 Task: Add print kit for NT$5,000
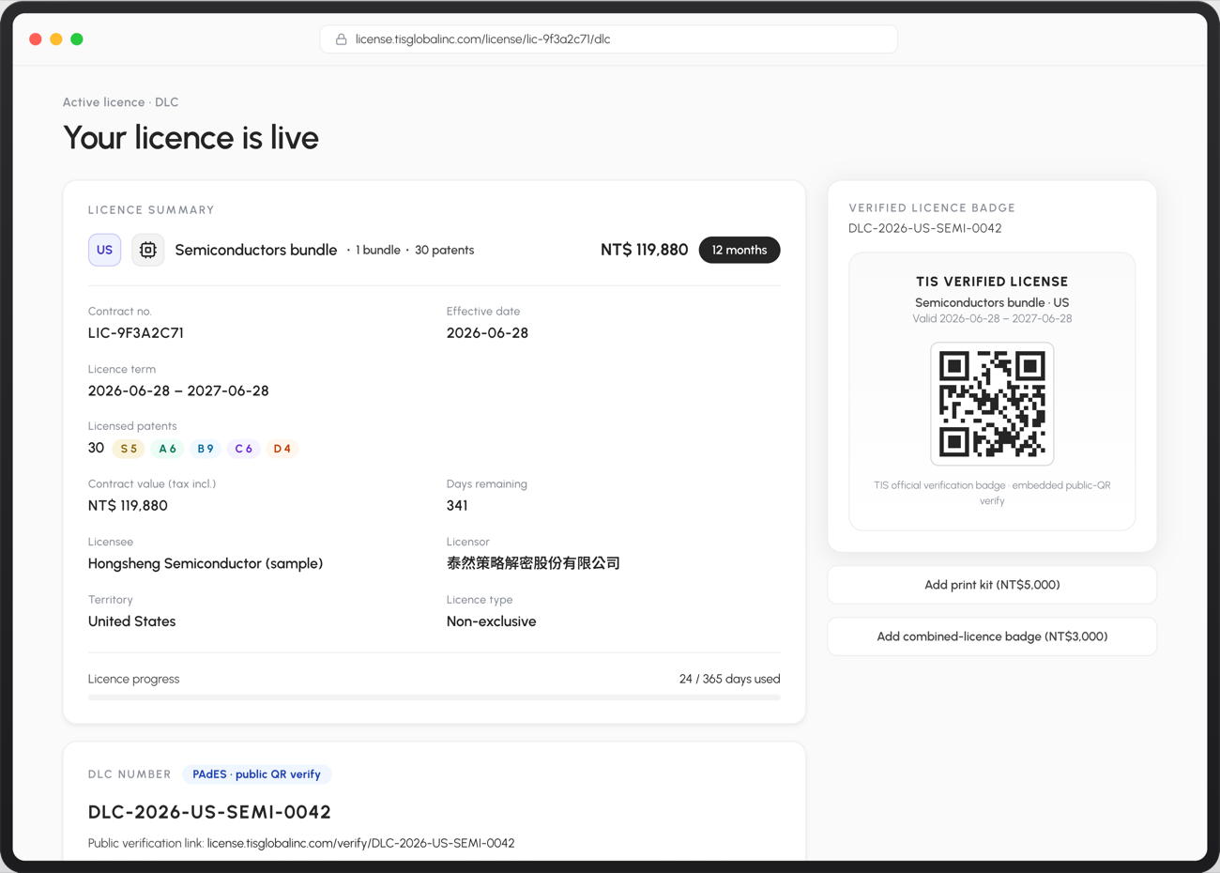point(992,585)
